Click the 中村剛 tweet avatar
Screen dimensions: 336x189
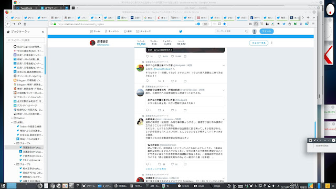[x=140, y=122]
